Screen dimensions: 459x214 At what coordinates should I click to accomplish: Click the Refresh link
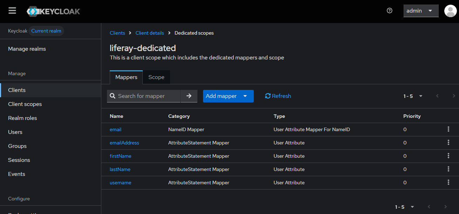(278, 96)
